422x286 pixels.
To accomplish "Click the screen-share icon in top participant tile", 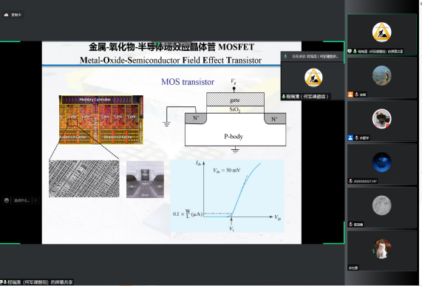I will click(x=350, y=51).
